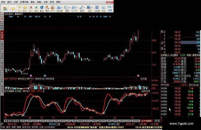Click the 同行业比较 button
Image resolution: width=201 pixels, height=130 pixels.
coord(194,85)
